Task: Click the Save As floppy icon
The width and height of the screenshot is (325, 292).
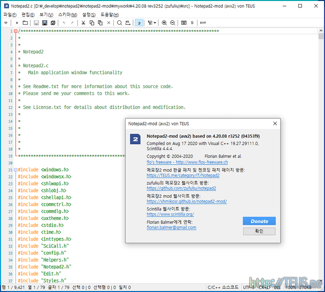Action: (x=45, y=23)
